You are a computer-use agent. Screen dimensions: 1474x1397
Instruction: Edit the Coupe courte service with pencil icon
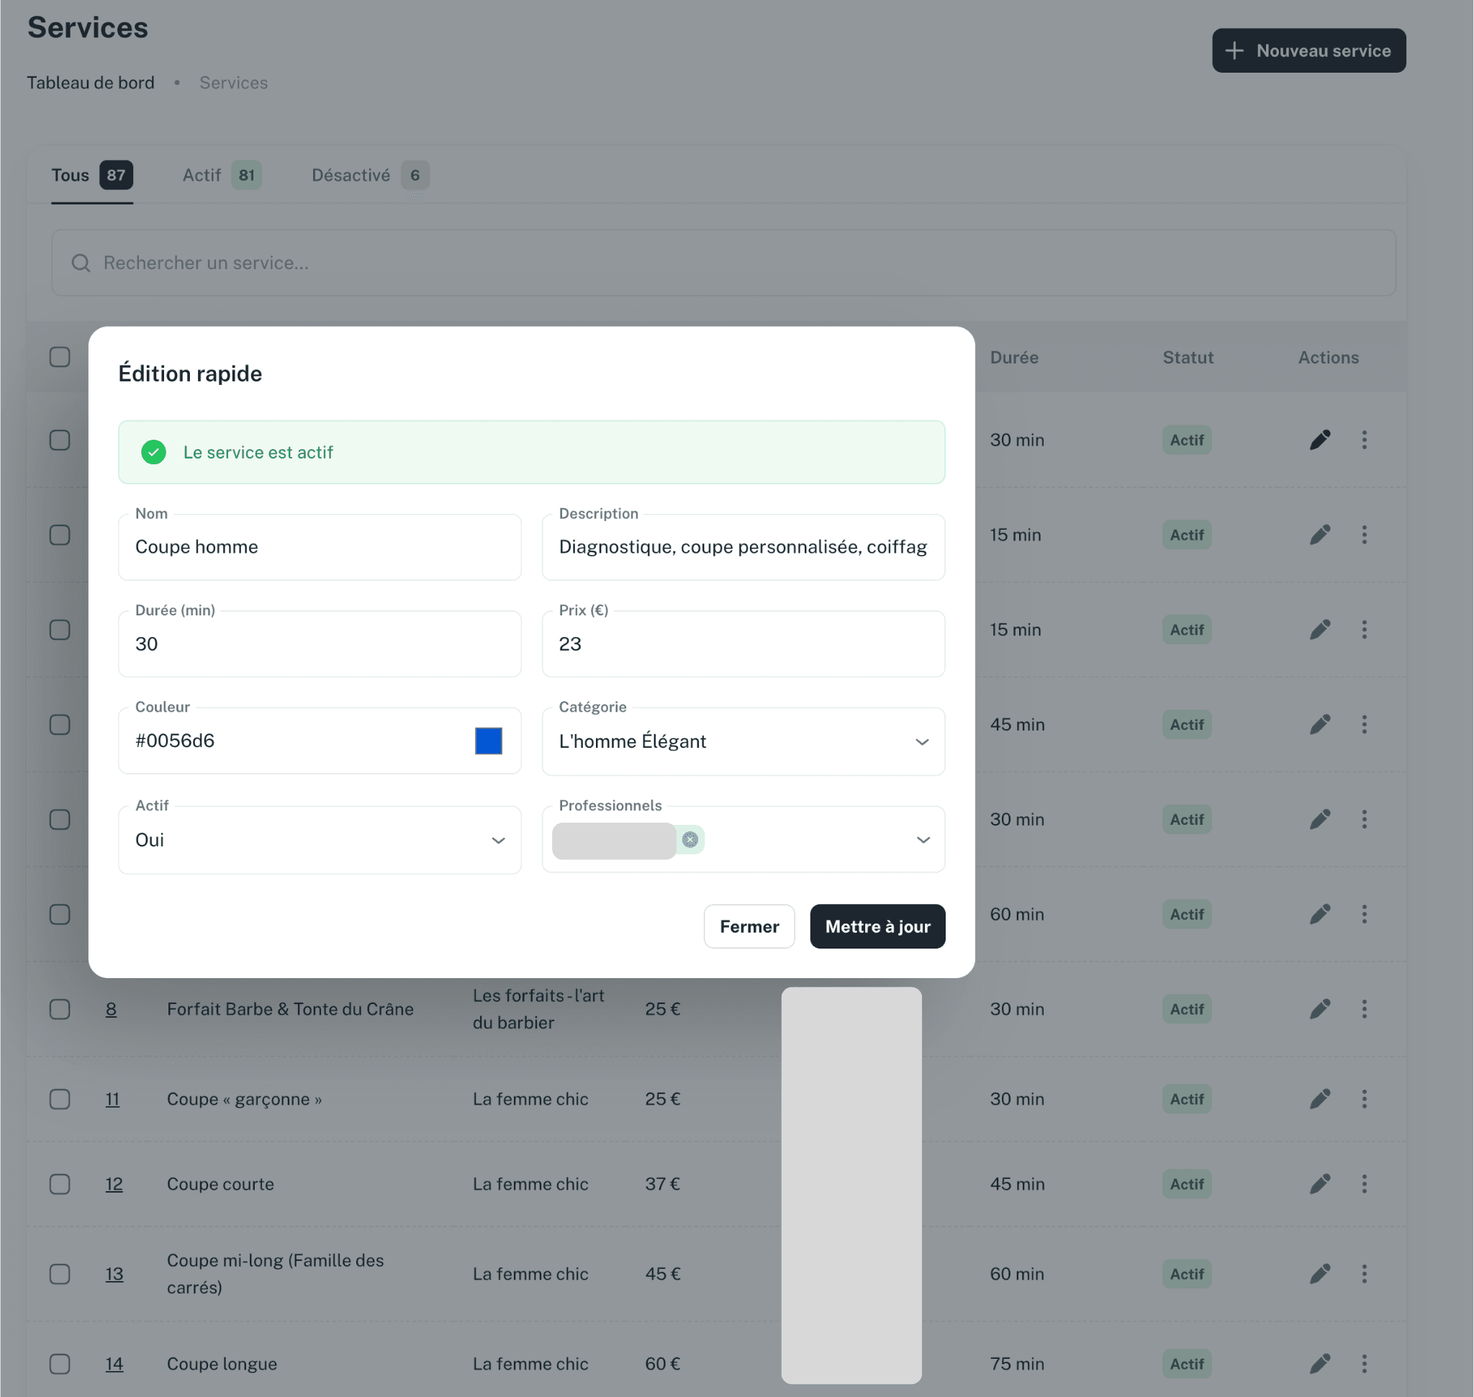pyautogui.click(x=1320, y=1184)
